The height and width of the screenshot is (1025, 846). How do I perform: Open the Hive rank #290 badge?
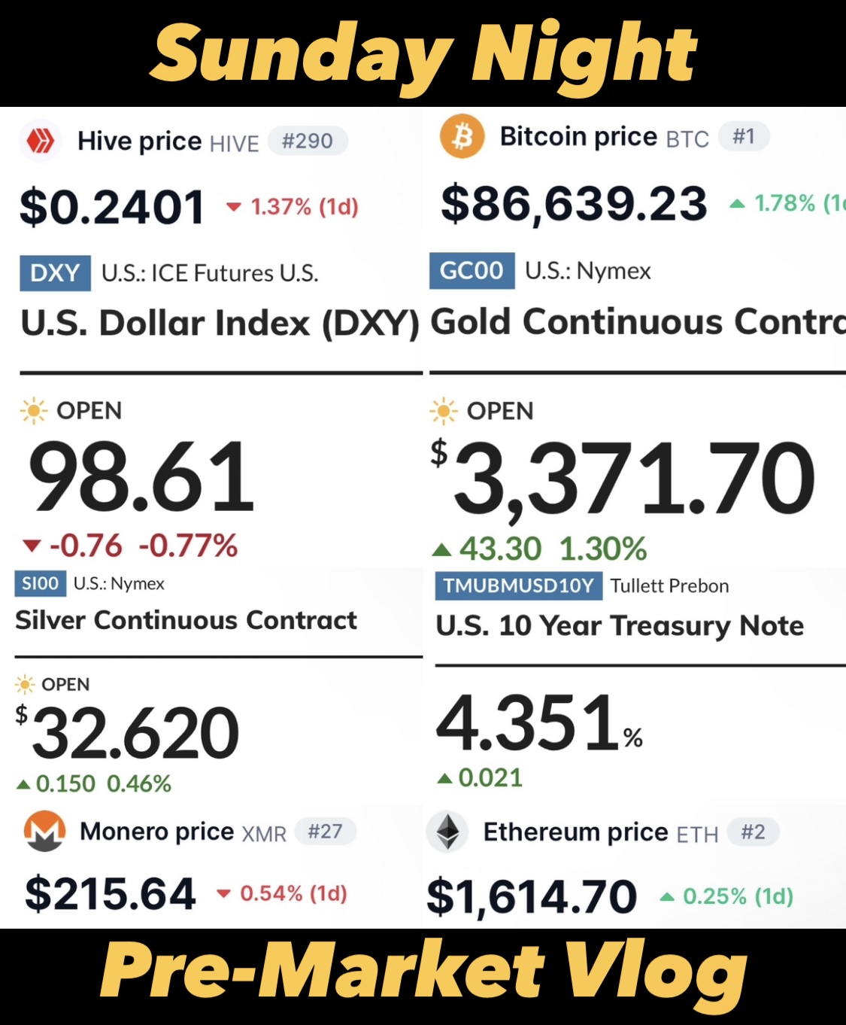(308, 141)
